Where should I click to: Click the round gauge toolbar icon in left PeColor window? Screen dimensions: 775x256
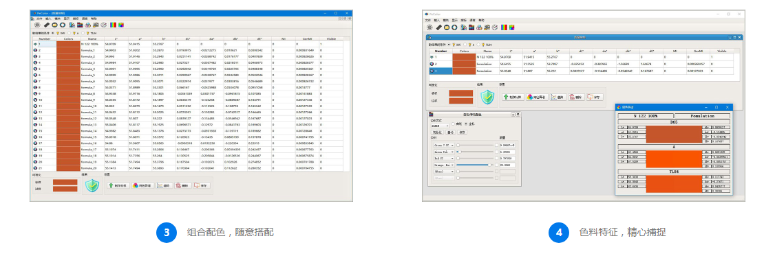click(x=104, y=25)
